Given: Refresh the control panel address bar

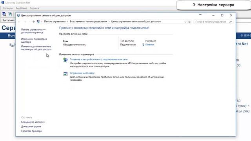Looking at the screenshot, I should coord(189,22).
